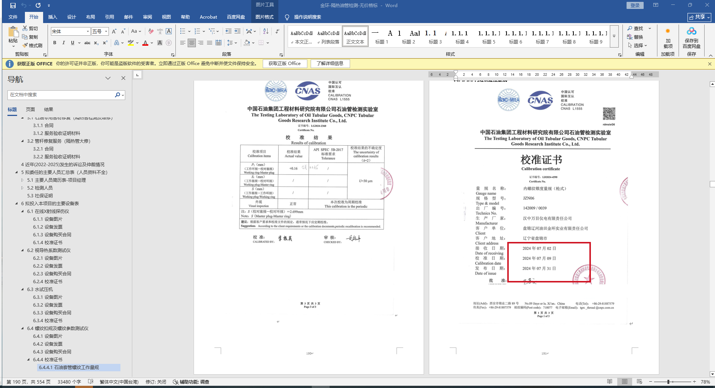Image resolution: width=715 pixels, height=388 pixels.
Task: Sort the selection with the A-Z icon
Action: (266, 32)
